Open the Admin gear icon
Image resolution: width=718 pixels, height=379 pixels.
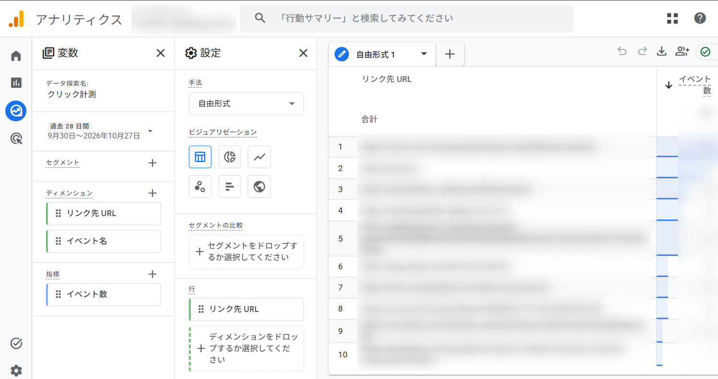[16, 370]
